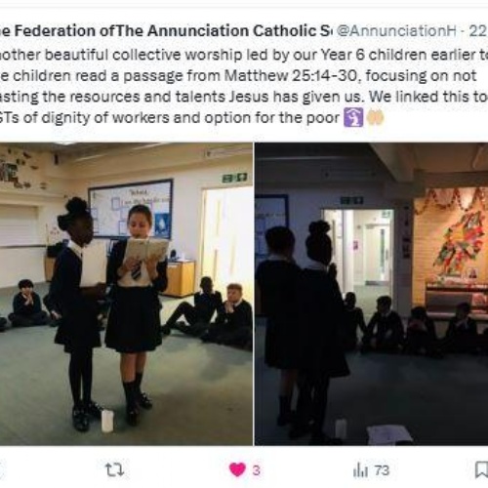Image resolution: width=488 pixels, height=488 pixels.
Task: Click the place of worship emoji
Action: [x=353, y=118]
